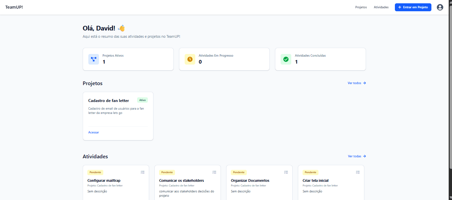452x200 pixels.
Task: Click Acessar on Cadastro de fan letter
Action: pos(94,132)
